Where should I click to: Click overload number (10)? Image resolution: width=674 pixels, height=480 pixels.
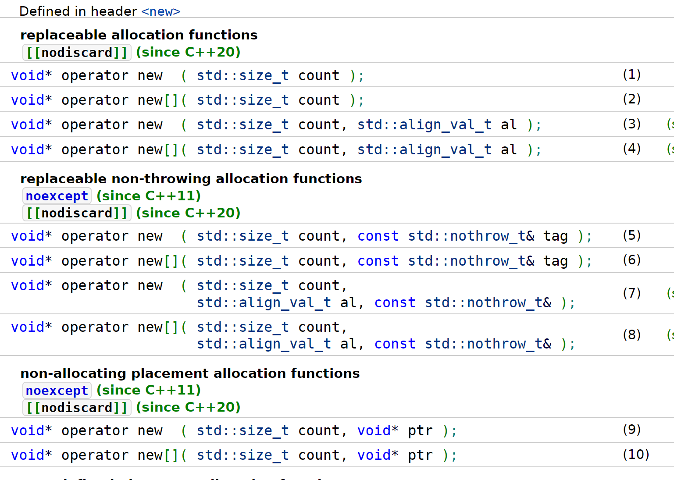636,454
